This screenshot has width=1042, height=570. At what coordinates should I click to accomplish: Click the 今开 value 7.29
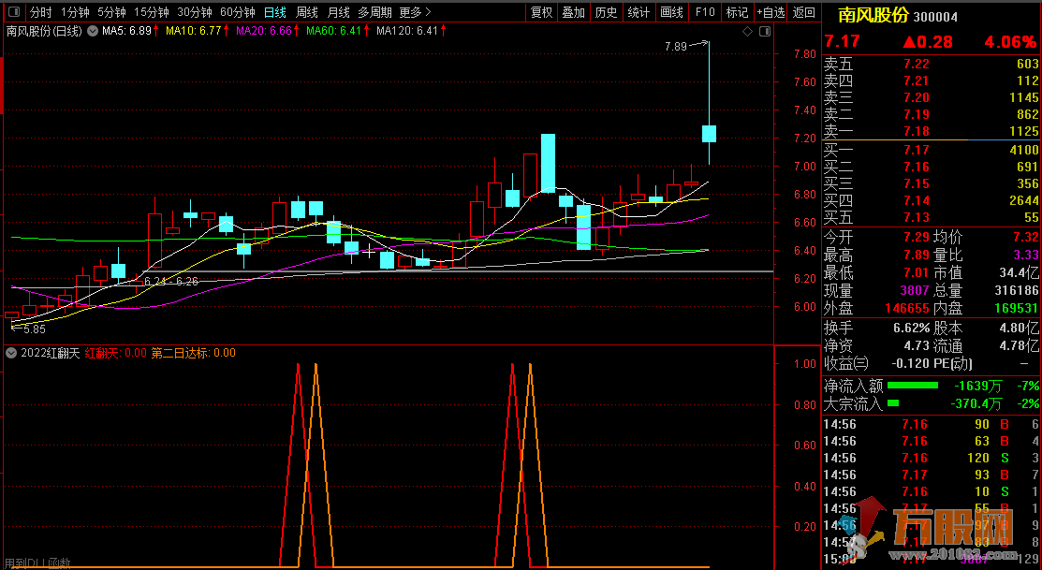point(917,237)
